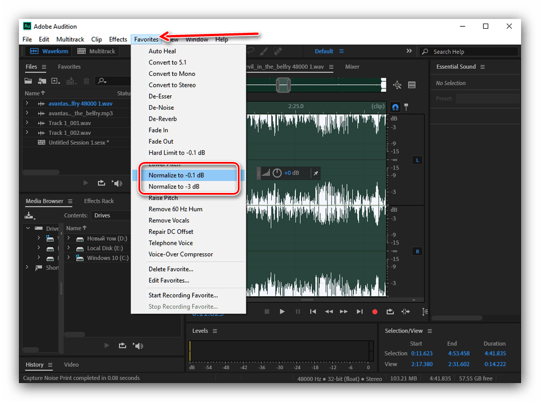Click Skip Selection icon in transport
The width and height of the screenshot is (540, 402).
pos(406,312)
